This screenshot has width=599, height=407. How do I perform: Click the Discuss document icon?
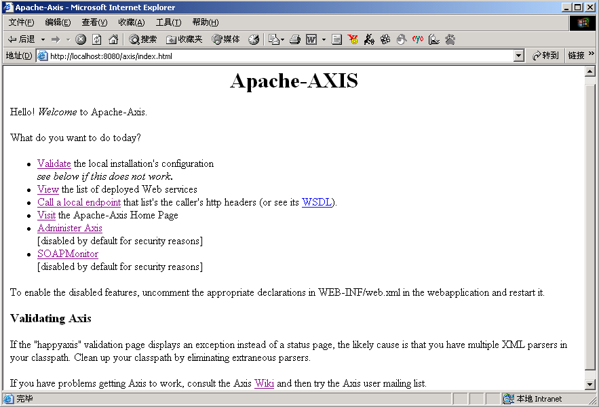click(336, 39)
